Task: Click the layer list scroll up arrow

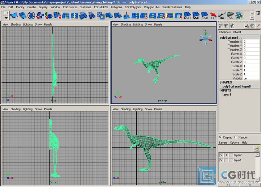Action: click(x=257, y=154)
